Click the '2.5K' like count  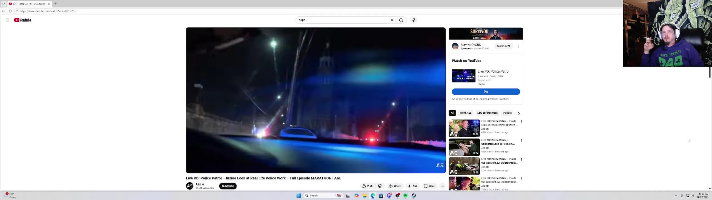point(370,186)
